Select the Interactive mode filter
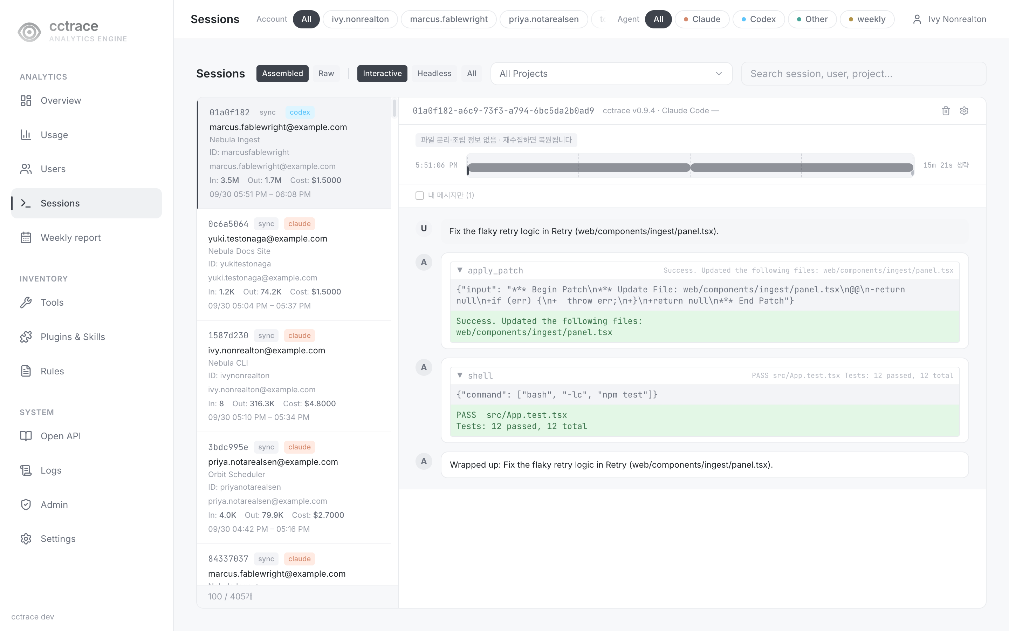Viewport: 1009px width, 631px height. click(x=382, y=74)
